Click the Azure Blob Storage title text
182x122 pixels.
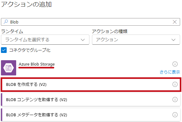click(x=37, y=64)
